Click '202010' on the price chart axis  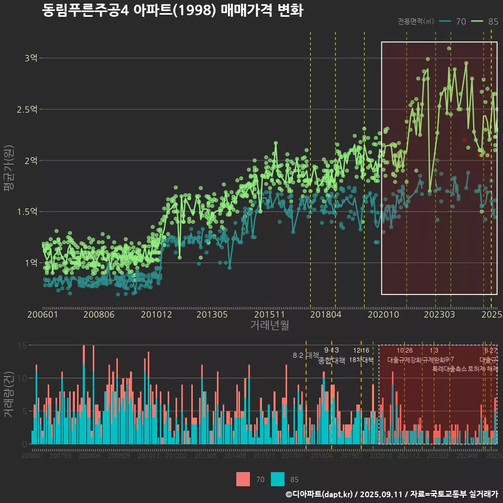(384, 314)
